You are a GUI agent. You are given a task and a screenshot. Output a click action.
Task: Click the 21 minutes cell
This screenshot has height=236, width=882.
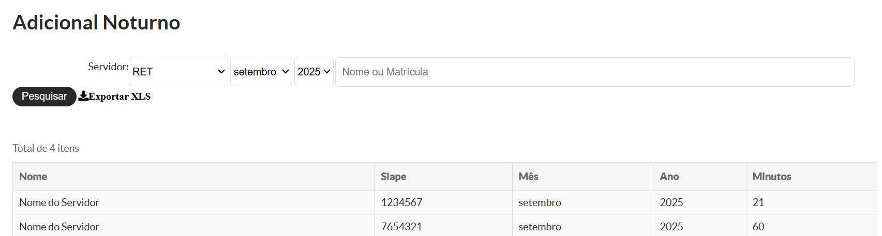coord(758,202)
